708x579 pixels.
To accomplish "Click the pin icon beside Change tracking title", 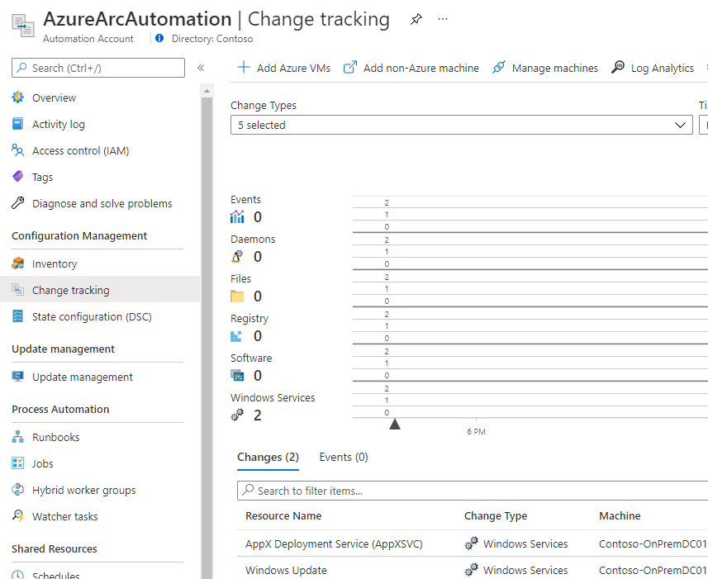I will pyautogui.click(x=416, y=20).
